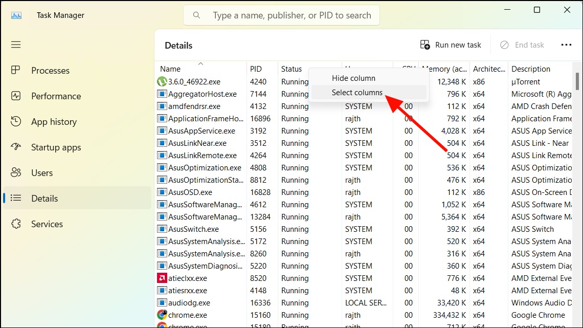This screenshot has height=328, width=583.
Task: Click the Windows Audio description cell
Action: click(542, 303)
